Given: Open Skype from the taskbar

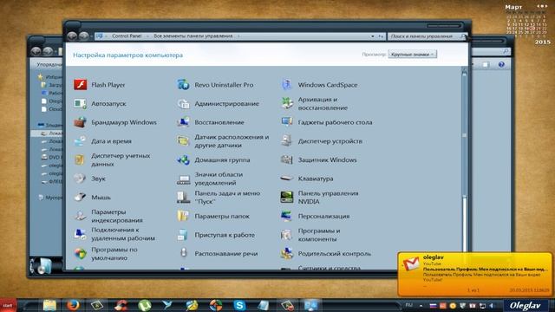Looking at the screenshot, I should (239, 305).
